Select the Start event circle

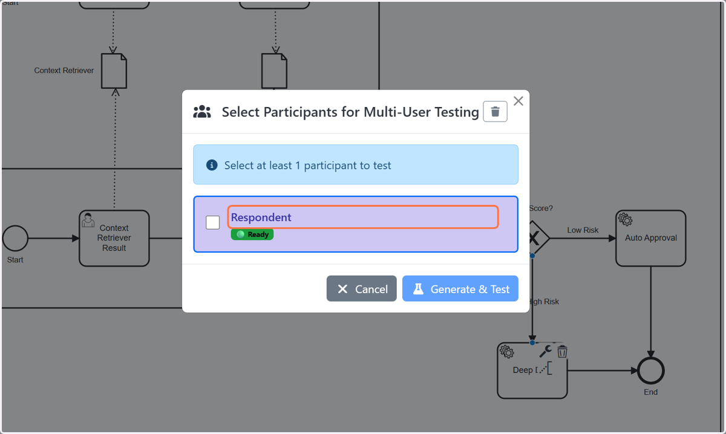pos(15,238)
